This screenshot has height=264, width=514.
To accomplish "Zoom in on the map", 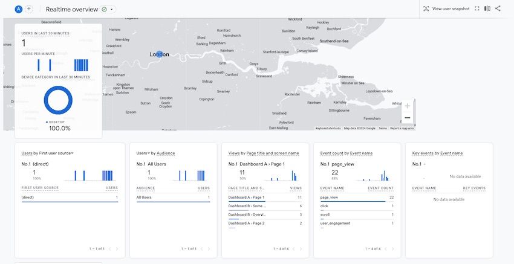I will (407, 106).
